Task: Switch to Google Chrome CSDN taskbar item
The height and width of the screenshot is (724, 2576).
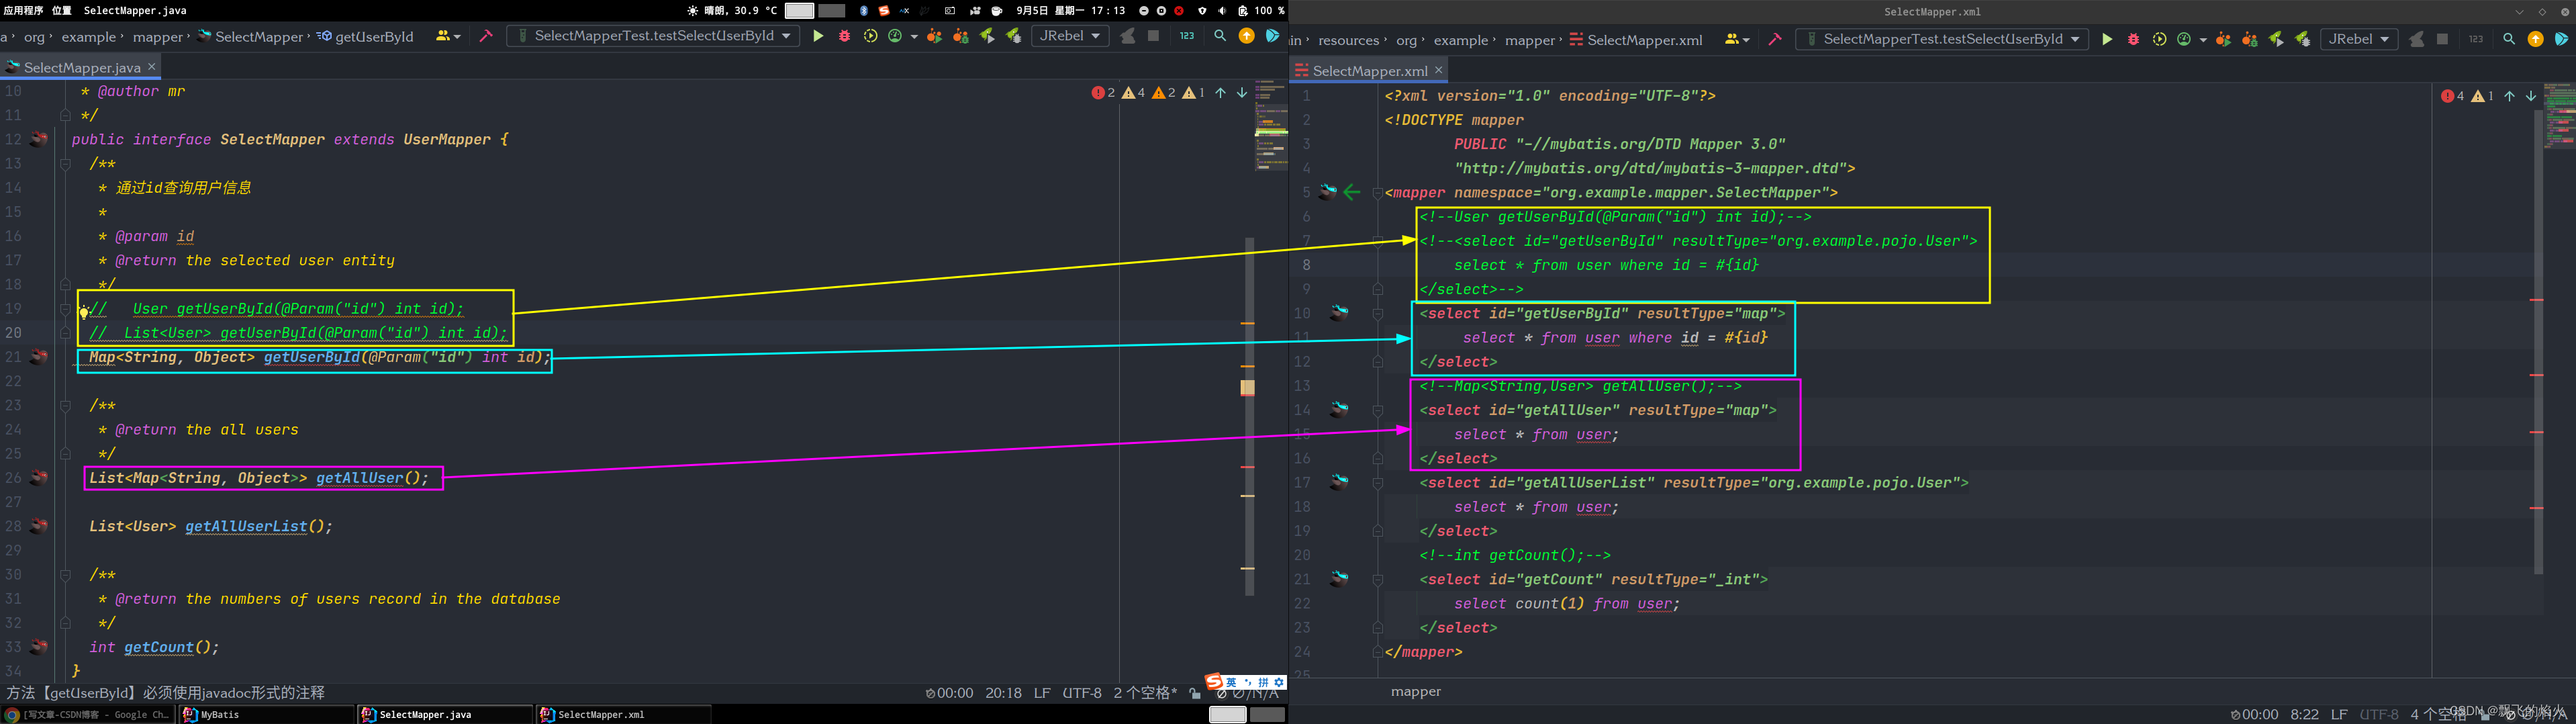Action: click(88, 715)
